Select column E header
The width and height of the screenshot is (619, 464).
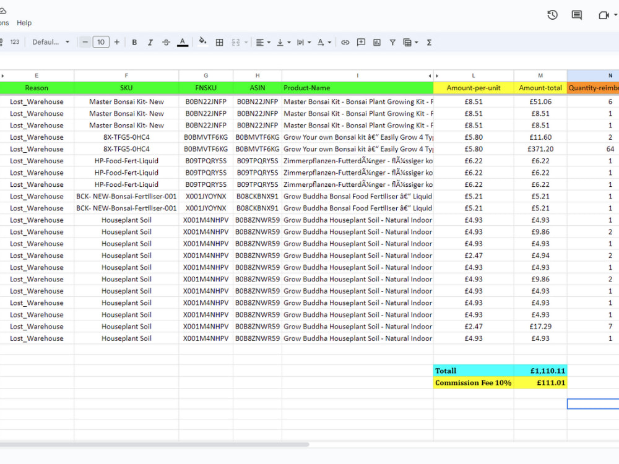pos(37,75)
